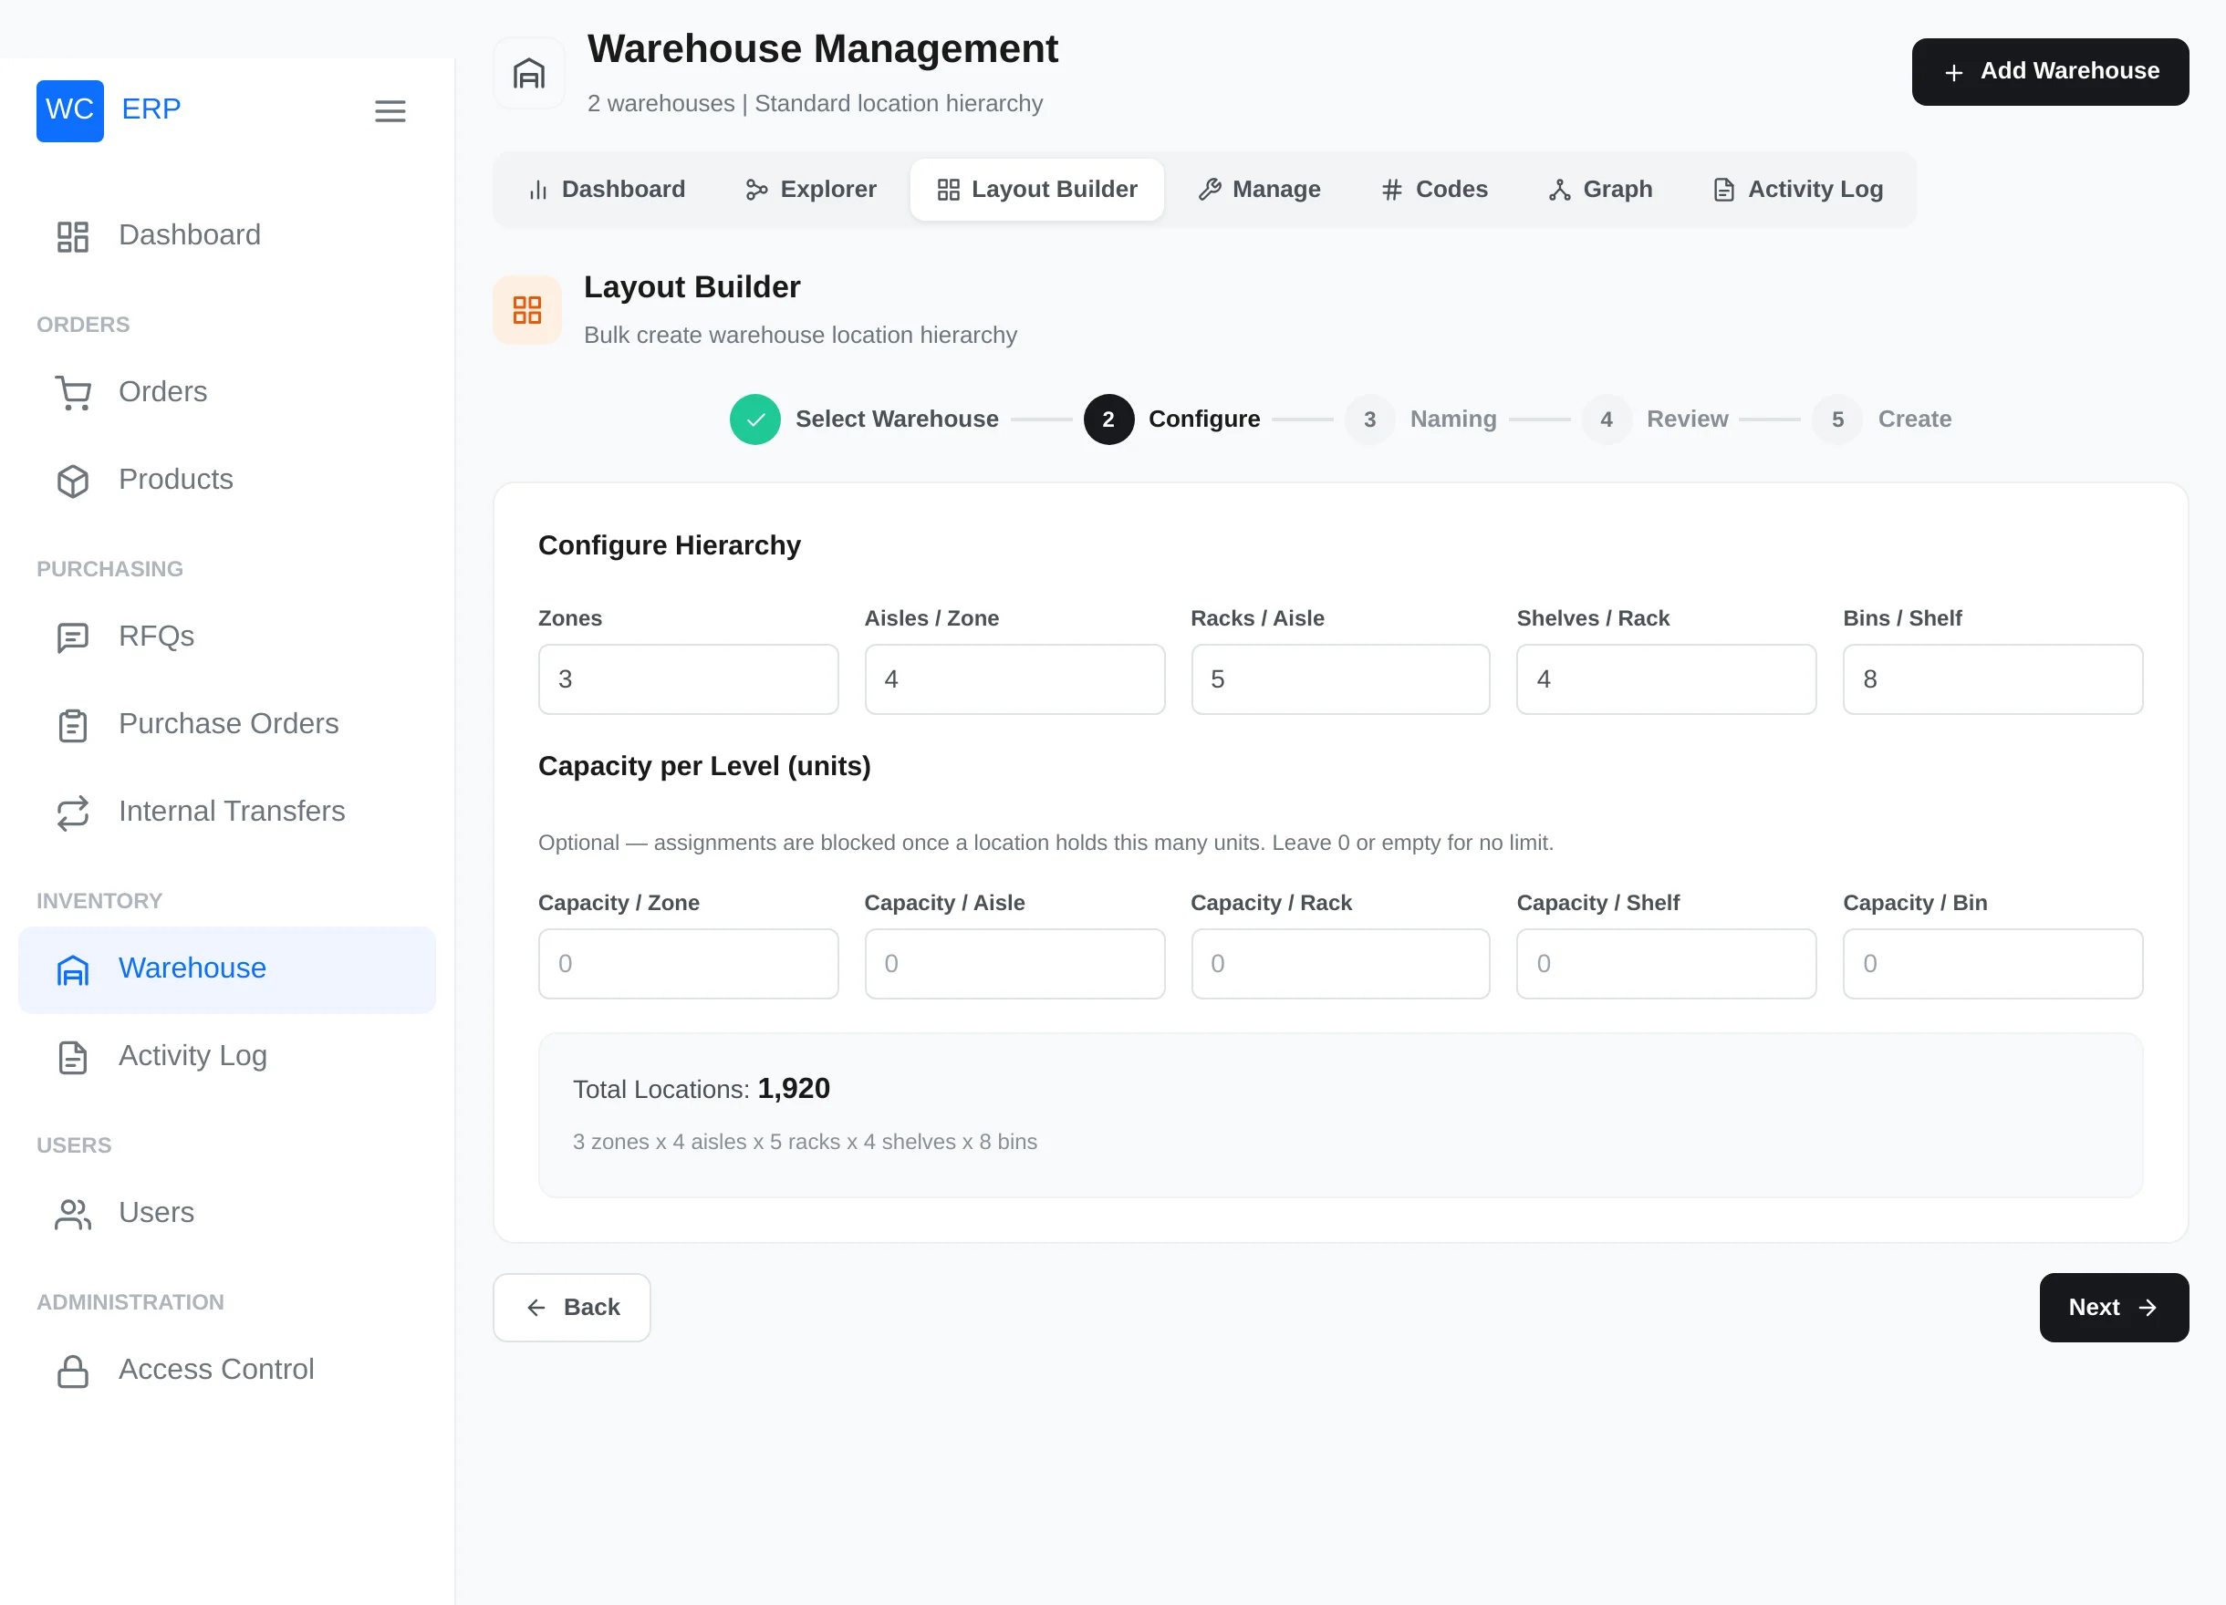
Task: Click the ERP brand text
Action: tap(151, 109)
